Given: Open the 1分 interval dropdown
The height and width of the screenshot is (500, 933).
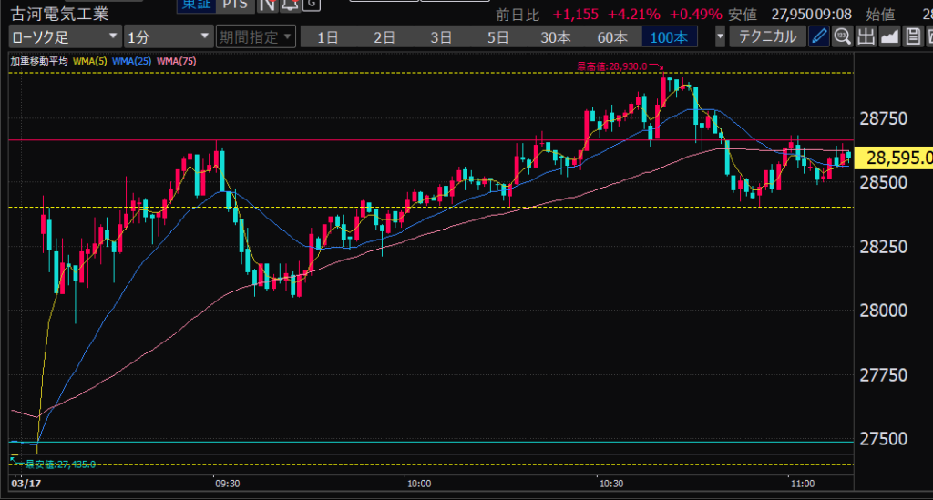Looking at the screenshot, I should pos(168,37).
